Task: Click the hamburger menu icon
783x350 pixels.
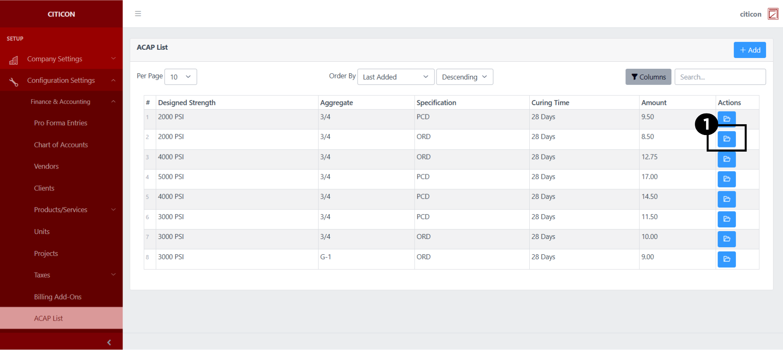Action: coord(138,14)
